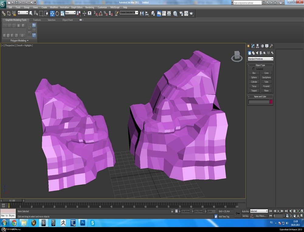Screen dimensions: 304x232
Task: Click the Teapot primitive button
Action: [x=254, y=91]
